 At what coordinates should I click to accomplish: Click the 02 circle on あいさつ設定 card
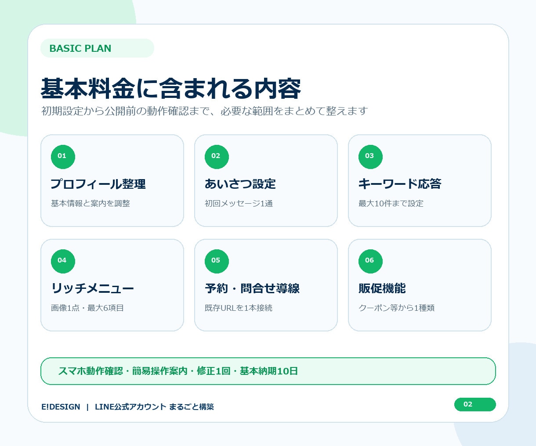coord(217,157)
